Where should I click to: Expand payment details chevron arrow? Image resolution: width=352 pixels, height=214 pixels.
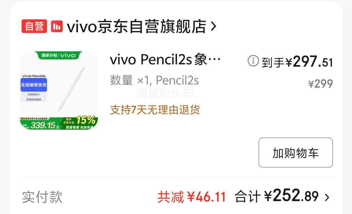[327, 197]
